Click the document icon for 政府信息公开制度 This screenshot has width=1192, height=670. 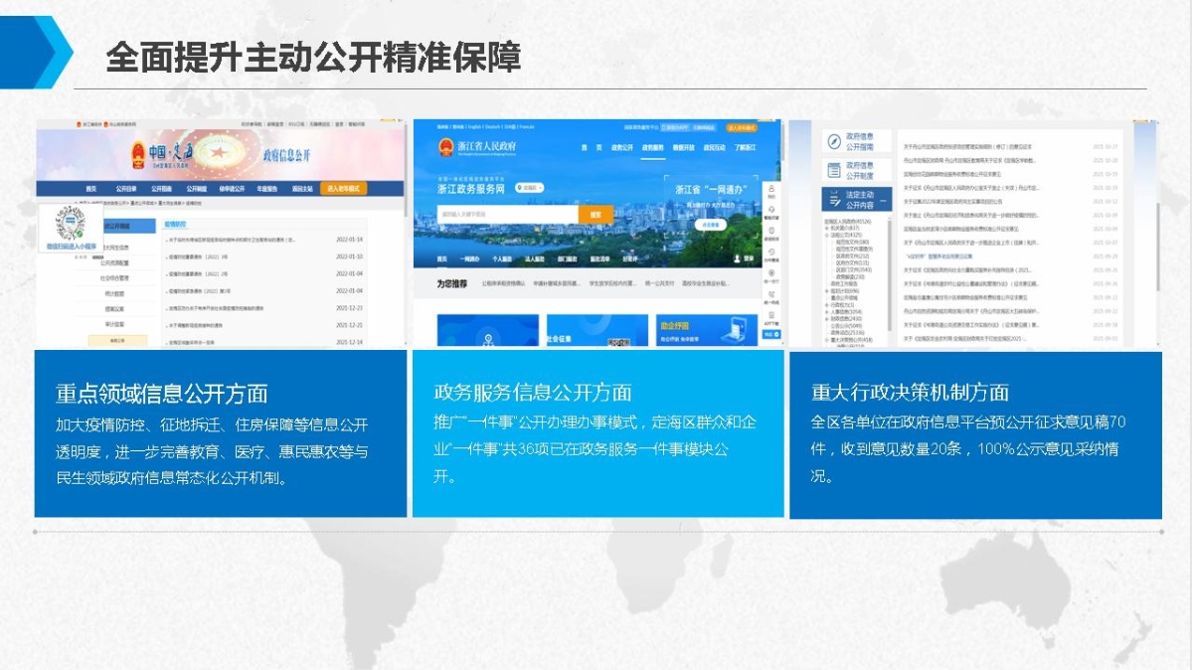(x=833, y=170)
